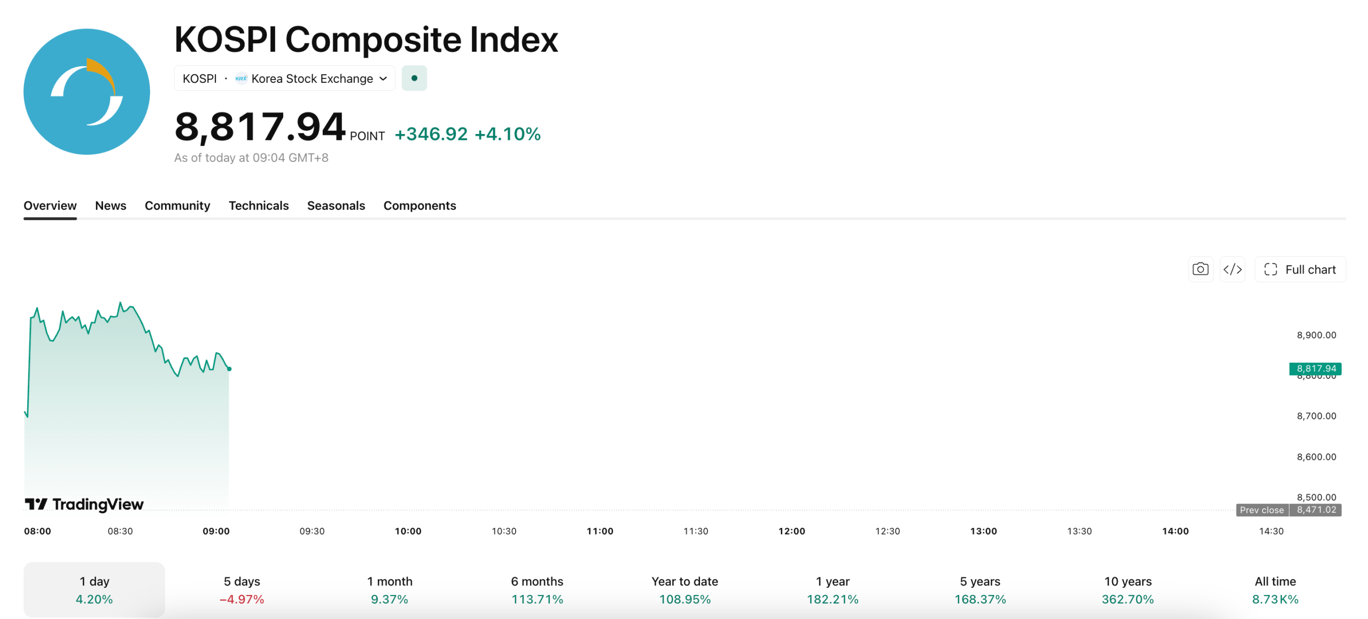Screen dimensions: 1368x619
Task: Click the 09:00 time axis label
Action: (x=216, y=531)
